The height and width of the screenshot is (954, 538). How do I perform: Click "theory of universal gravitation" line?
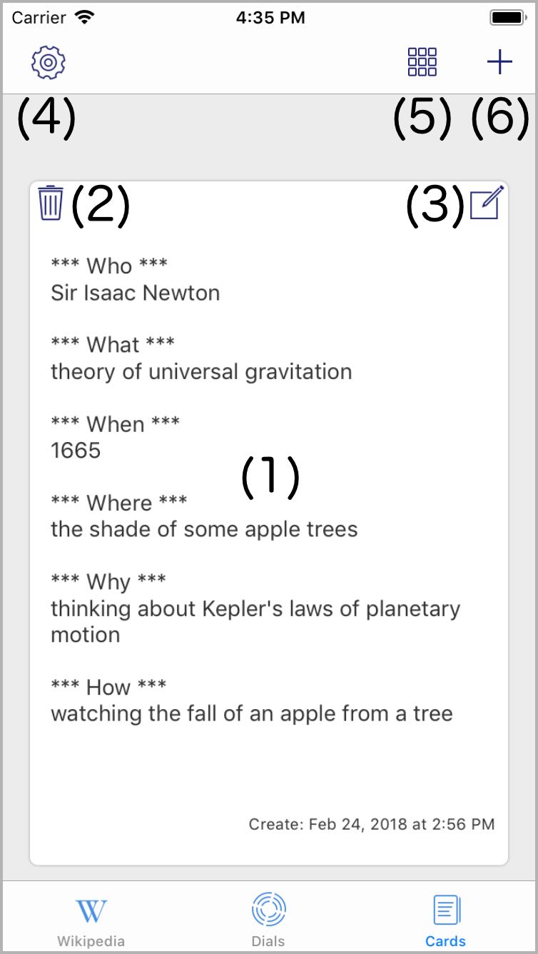pos(201,372)
